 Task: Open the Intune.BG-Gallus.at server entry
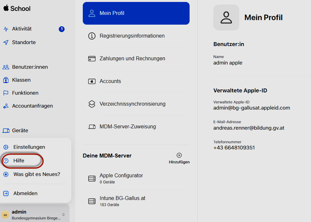point(122,201)
